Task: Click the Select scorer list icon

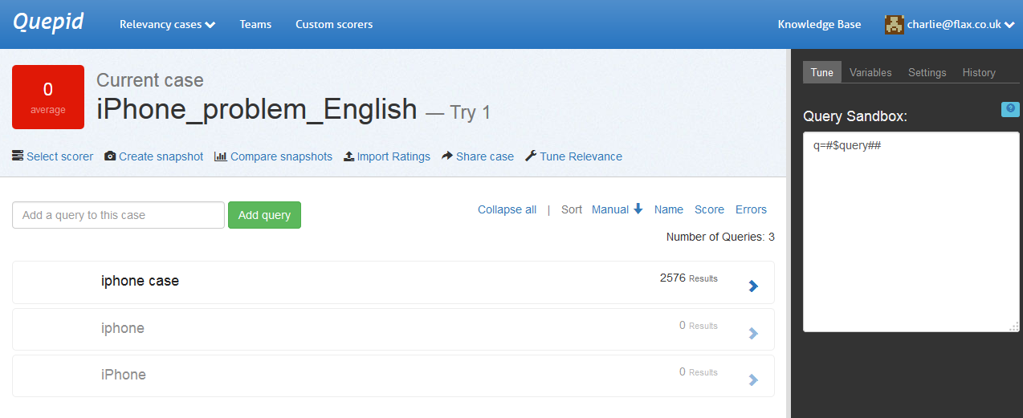Action: pyautogui.click(x=18, y=156)
